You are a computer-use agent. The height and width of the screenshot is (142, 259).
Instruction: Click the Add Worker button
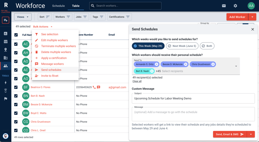[x=237, y=17]
